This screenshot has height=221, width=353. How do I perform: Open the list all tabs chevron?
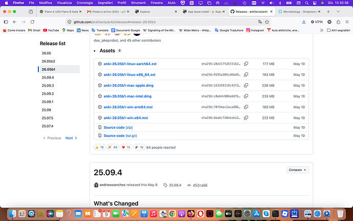[x=338, y=11]
